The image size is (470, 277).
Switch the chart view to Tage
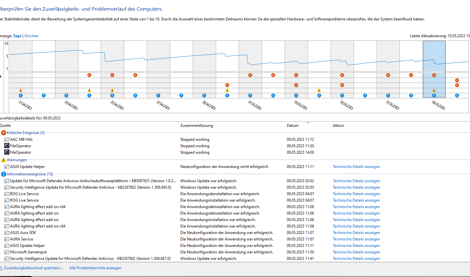pyautogui.click(x=17, y=36)
